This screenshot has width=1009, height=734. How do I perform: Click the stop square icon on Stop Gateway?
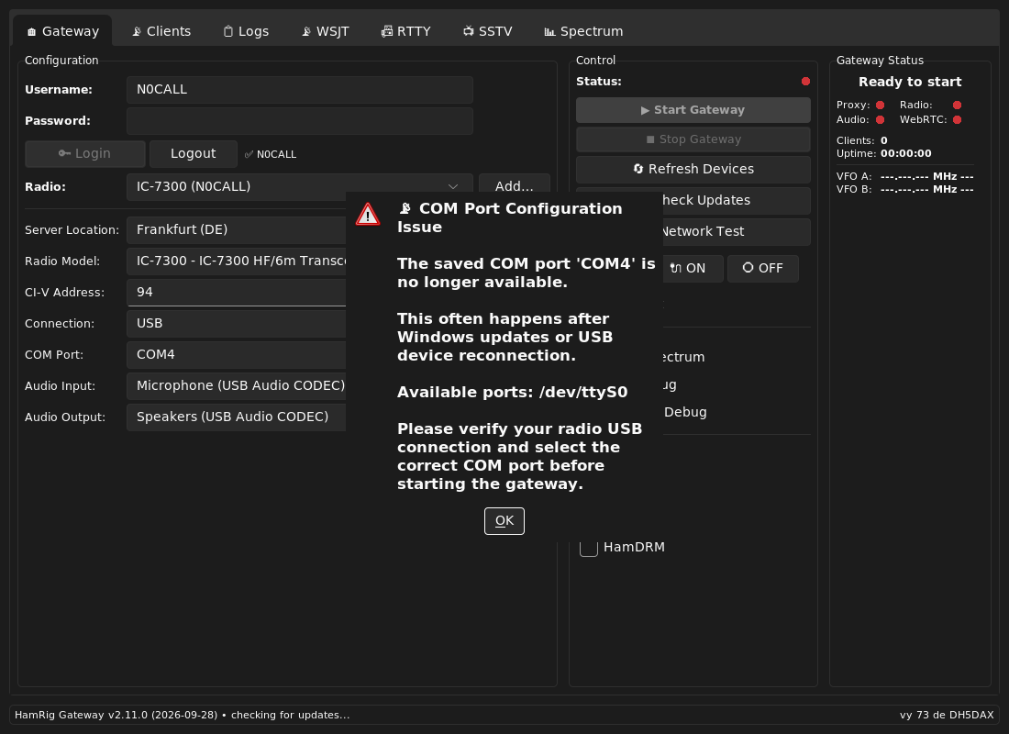650,139
